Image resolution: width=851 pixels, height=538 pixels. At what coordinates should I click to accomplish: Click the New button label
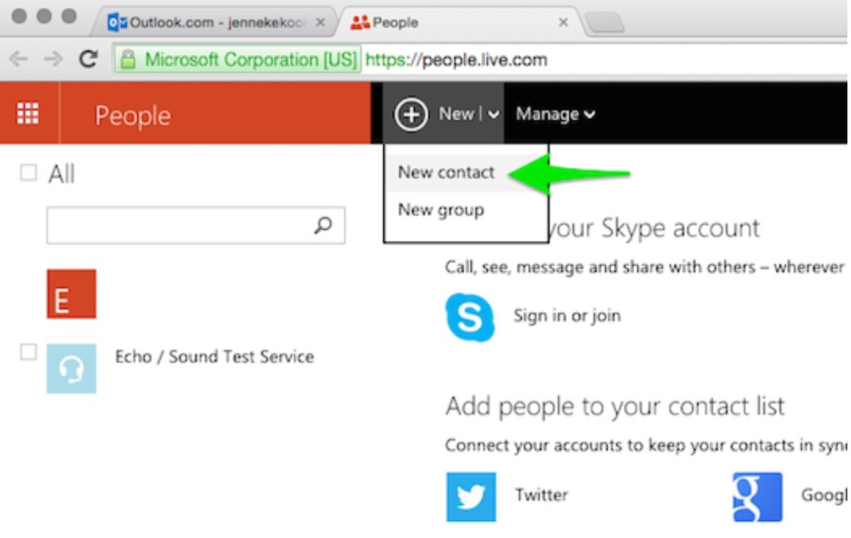457,114
